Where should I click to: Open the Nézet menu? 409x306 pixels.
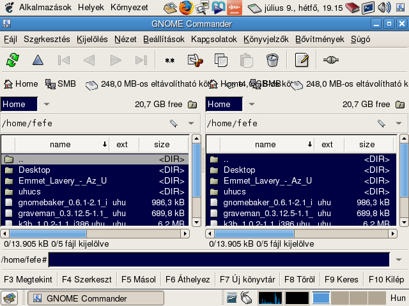tap(125, 40)
